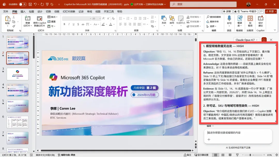Toggle Bold formatting
279x157 pixels.
(x=64, y=24)
